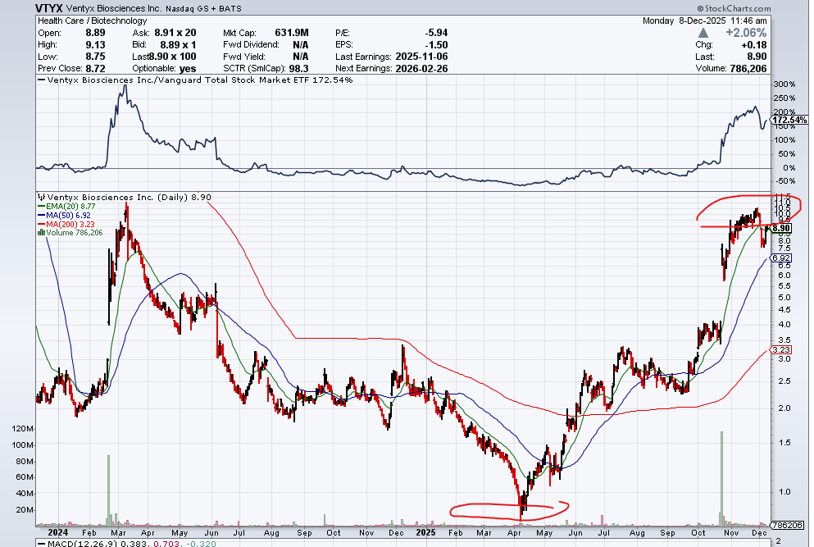This screenshot has height=547, width=814.
Task: Click the 1.0 price axis label
Action: 784,492
